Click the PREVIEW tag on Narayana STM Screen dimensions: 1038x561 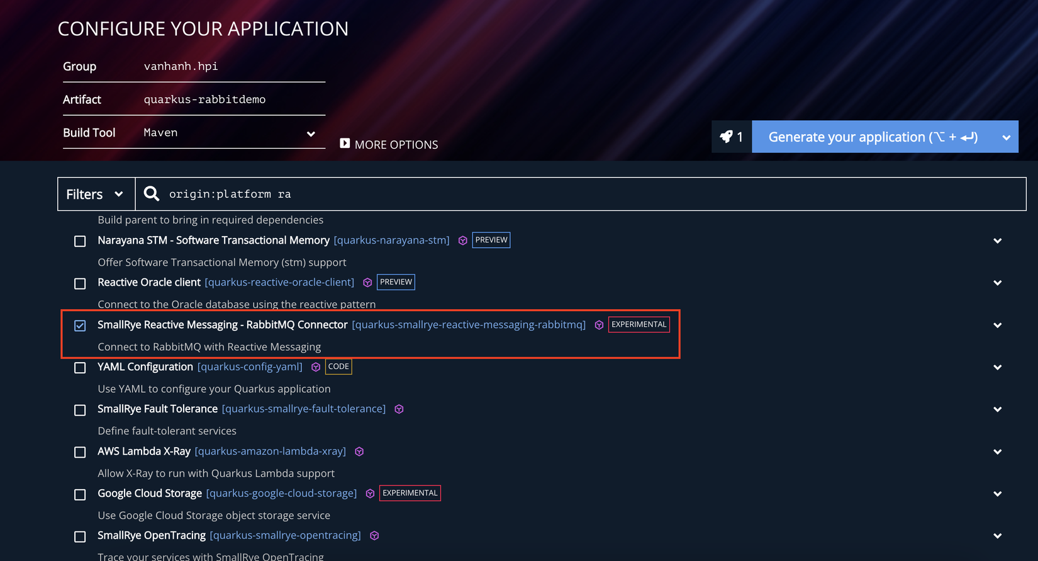coord(491,240)
